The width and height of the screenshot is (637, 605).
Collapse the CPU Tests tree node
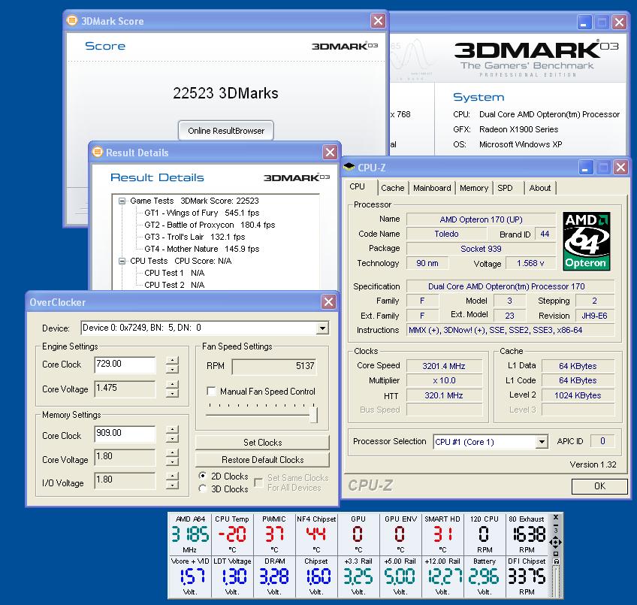[x=122, y=261]
